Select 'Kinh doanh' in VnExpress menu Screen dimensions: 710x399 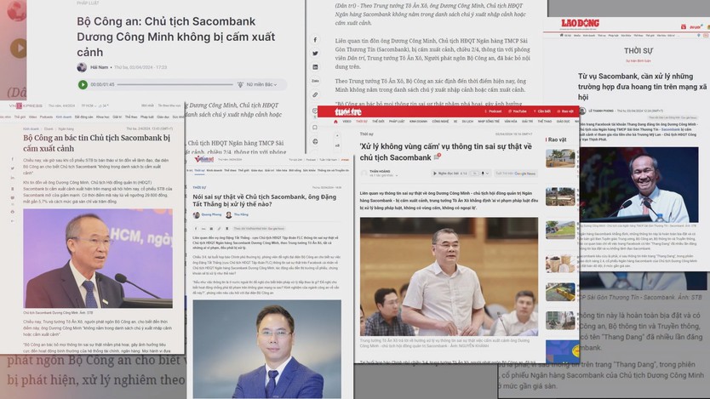(x=63, y=117)
